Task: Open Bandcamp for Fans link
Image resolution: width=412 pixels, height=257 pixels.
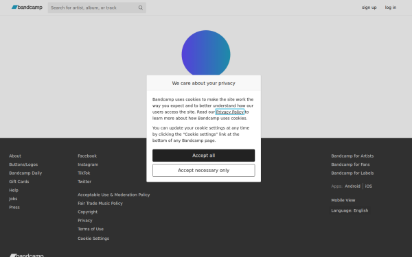Action: point(350,164)
